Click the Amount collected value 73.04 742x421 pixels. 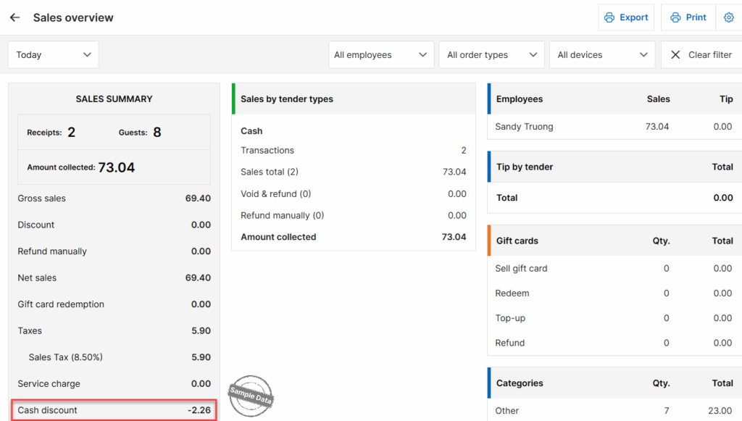point(116,167)
